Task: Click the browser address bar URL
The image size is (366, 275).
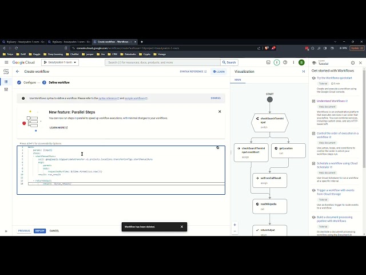Action: pyautogui.click(x=128, y=48)
